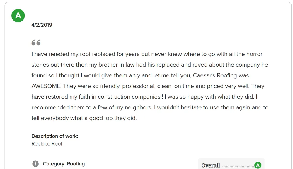Click the info icon beside Category
Image resolution: width=293 pixels, height=169 pixels.
pos(35,164)
